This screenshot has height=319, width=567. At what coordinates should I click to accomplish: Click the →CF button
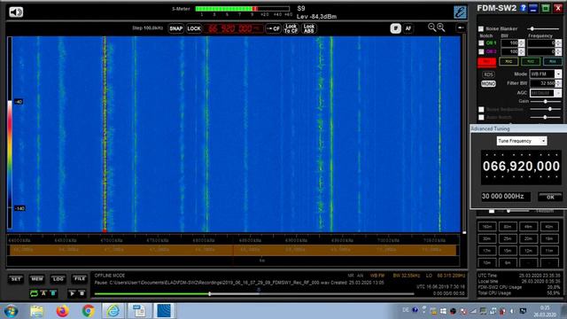click(x=273, y=28)
